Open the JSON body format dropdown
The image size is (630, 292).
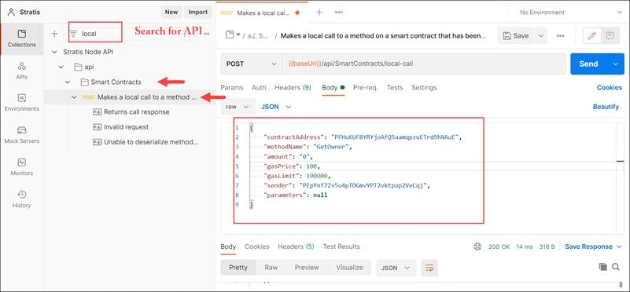[x=275, y=107]
